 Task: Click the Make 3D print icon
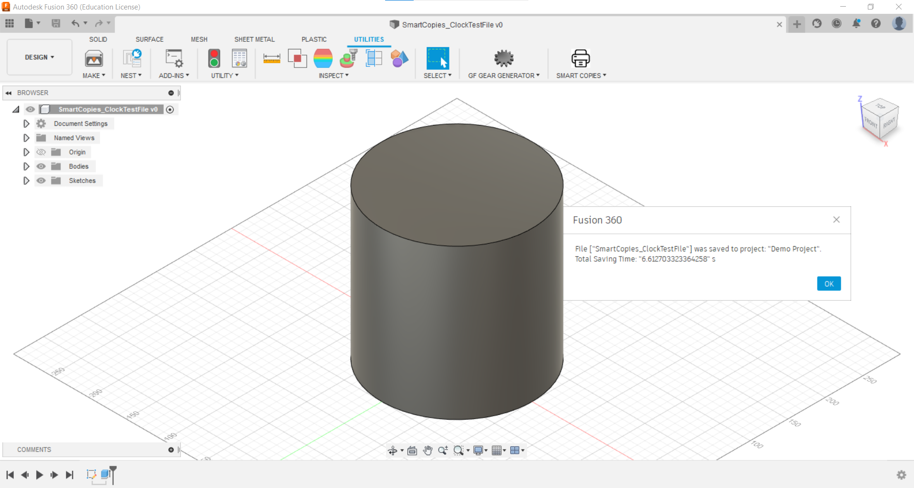[94, 58]
